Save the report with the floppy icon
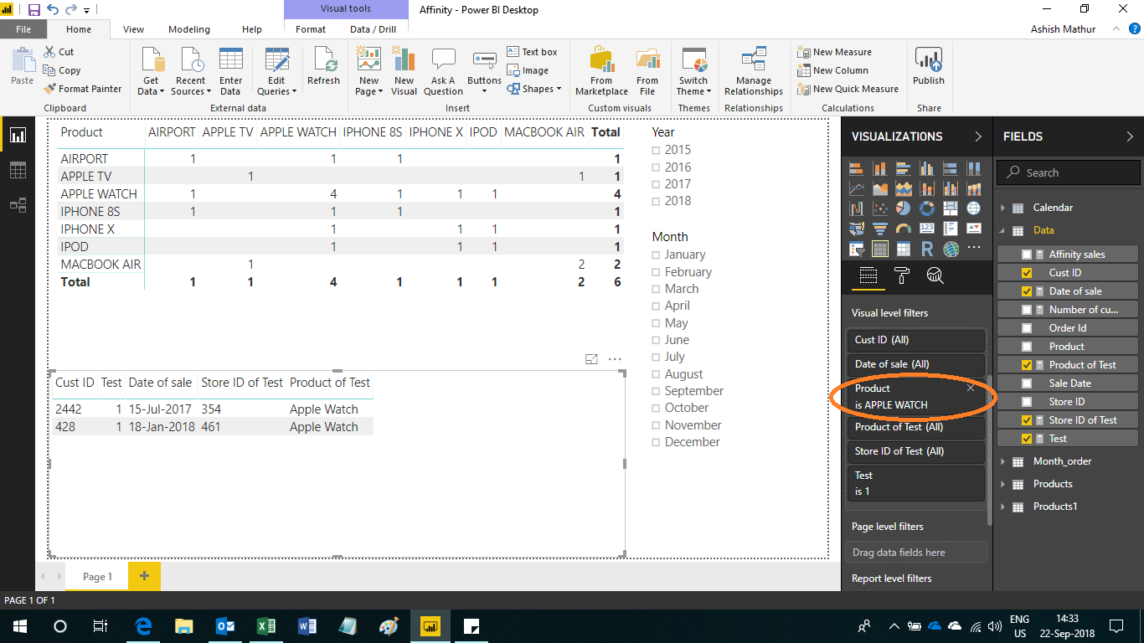 (x=34, y=9)
